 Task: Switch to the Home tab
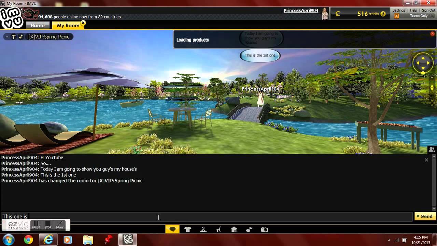(38, 26)
